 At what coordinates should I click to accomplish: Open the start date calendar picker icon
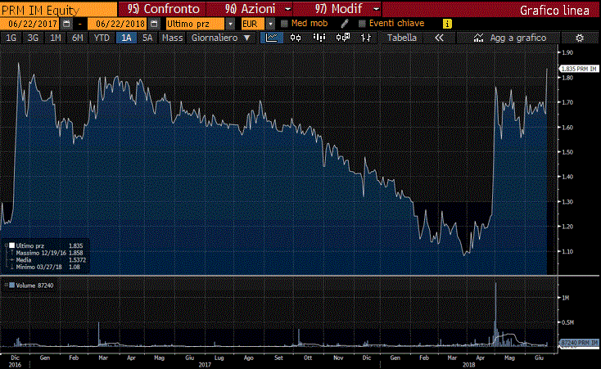pos(66,24)
